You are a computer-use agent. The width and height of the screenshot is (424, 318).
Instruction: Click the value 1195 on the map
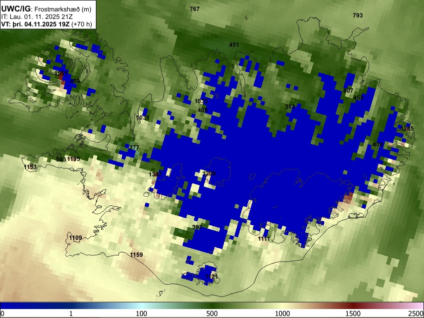tap(73, 159)
